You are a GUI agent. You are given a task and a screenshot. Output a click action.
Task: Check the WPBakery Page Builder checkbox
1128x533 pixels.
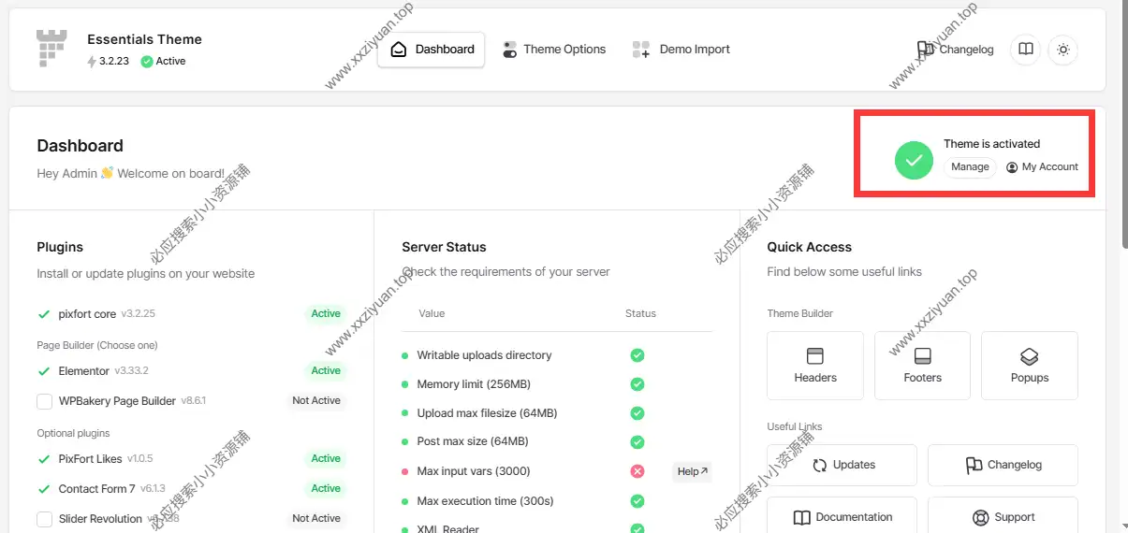point(44,401)
